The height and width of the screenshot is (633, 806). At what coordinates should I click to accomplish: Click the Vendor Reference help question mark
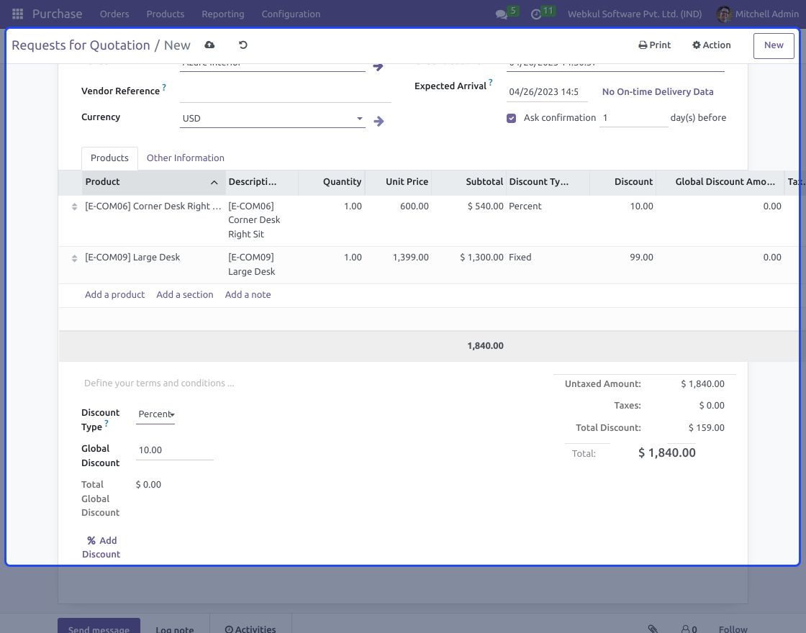[164, 87]
